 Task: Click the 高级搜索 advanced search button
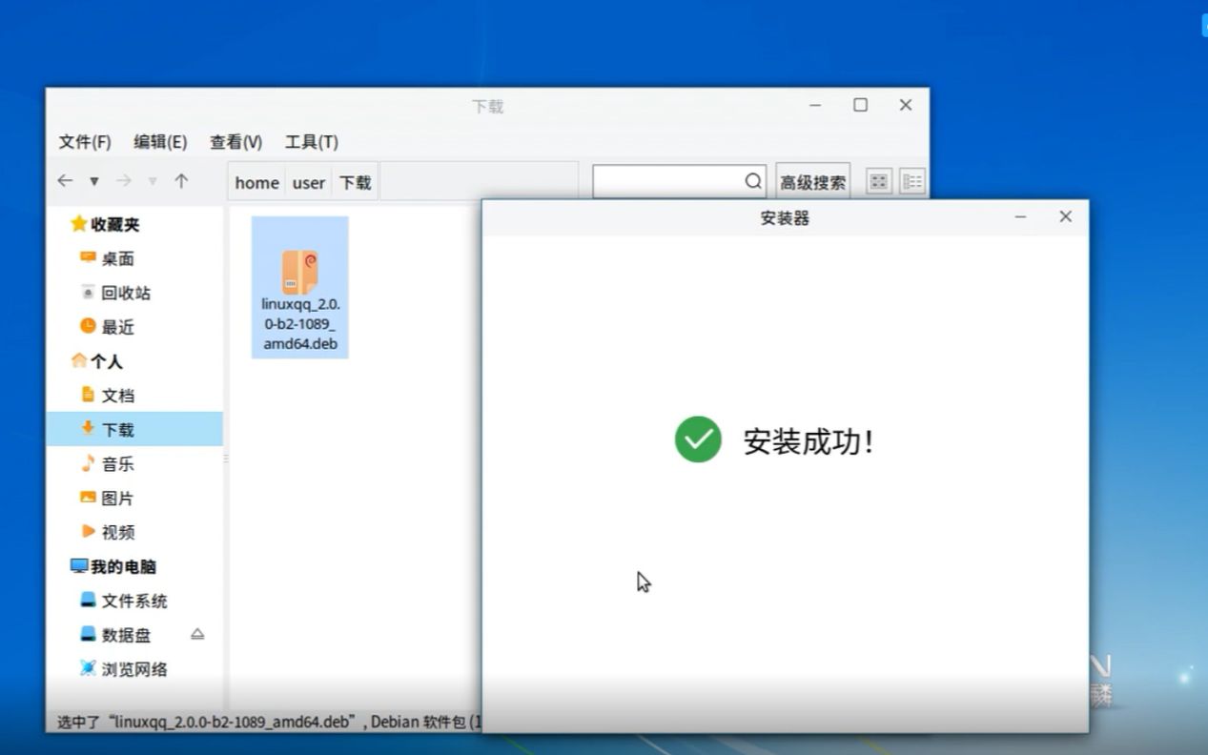click(811, 180)
